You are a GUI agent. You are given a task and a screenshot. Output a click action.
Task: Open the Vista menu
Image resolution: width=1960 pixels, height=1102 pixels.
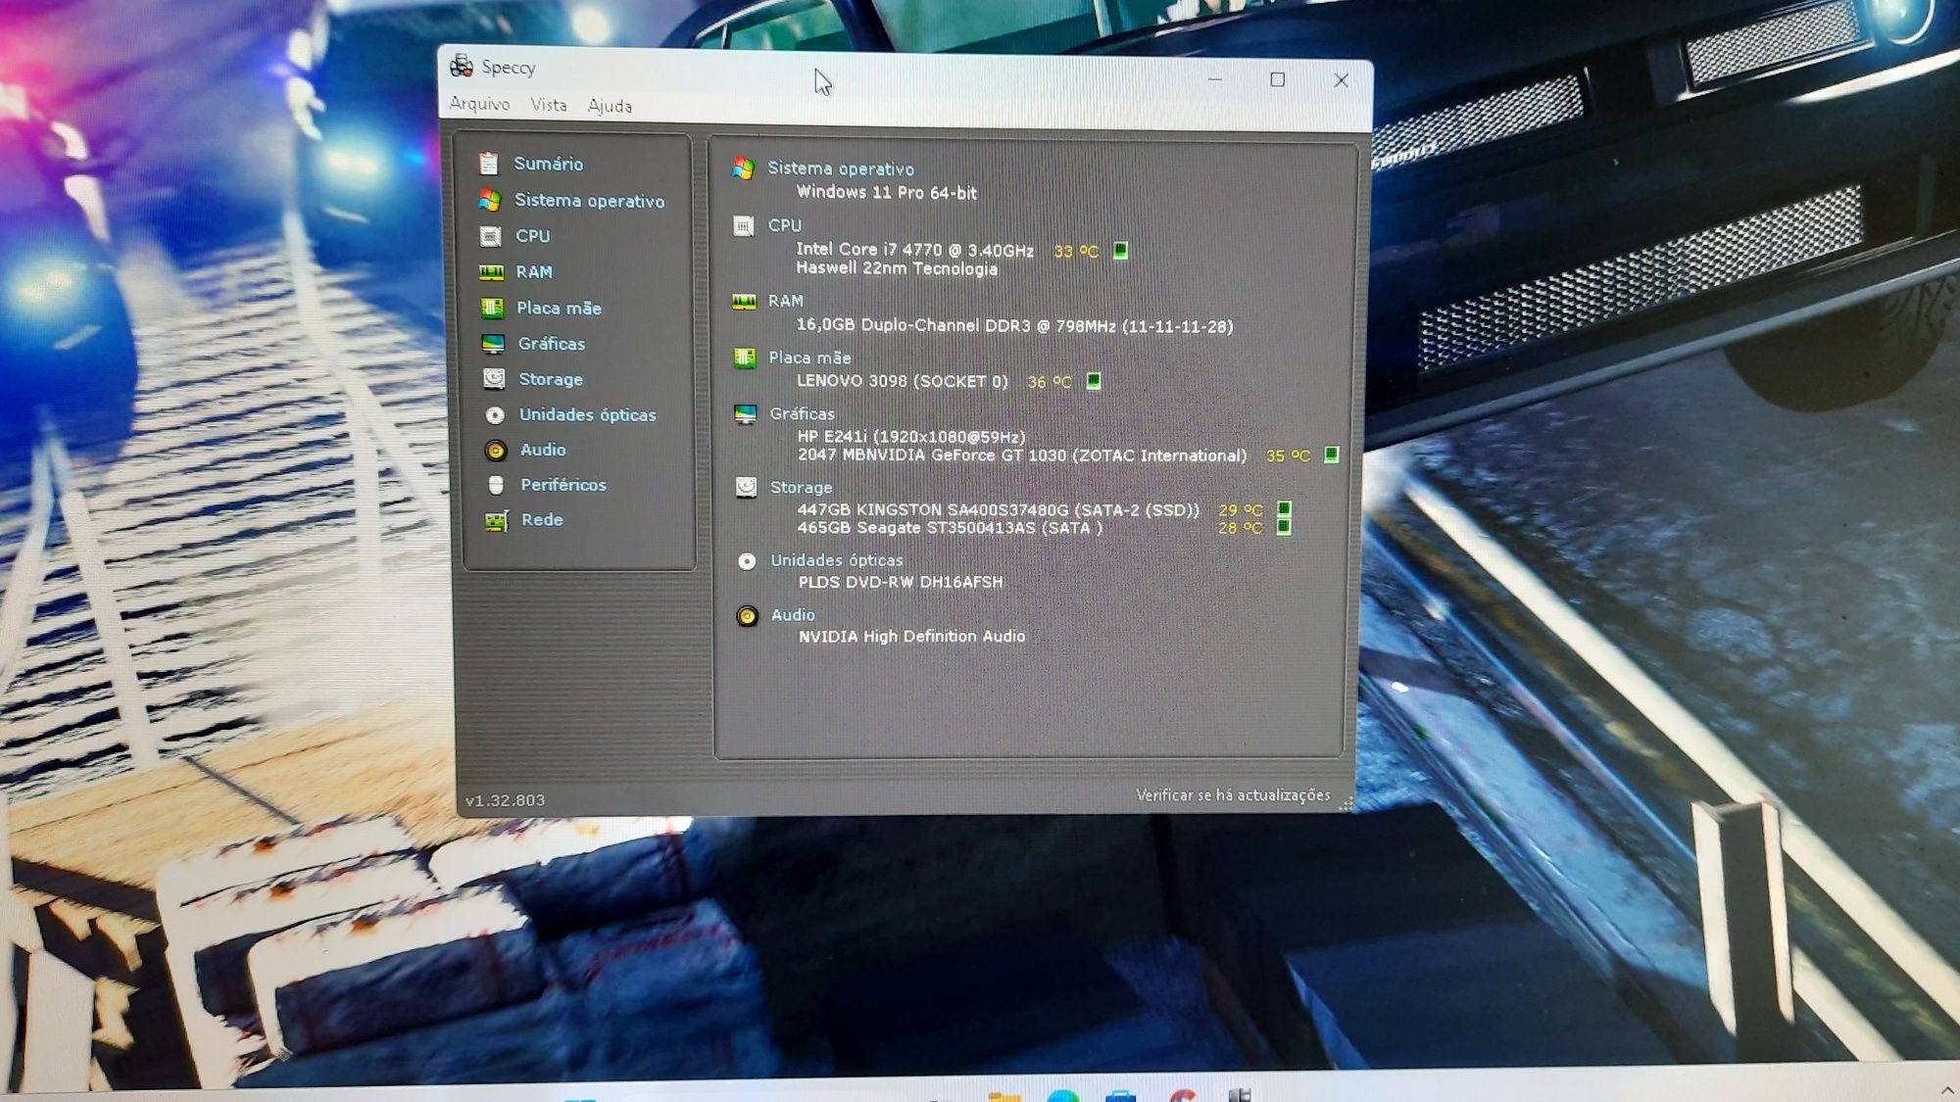(x=549, y=105)
